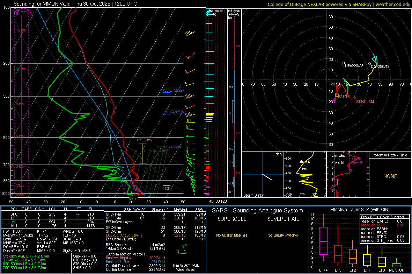Click the Corfidi Upshear = 226/23 kt line

pyautogui.click(x=135, y=269)
